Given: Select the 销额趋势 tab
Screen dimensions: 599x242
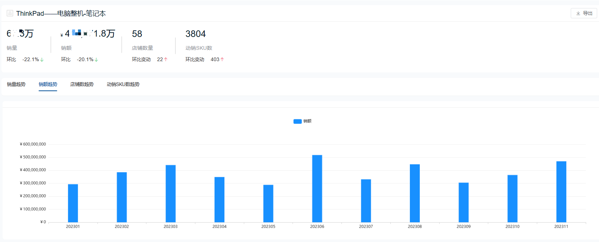Looking at the screenshot, I should (48, 84).
